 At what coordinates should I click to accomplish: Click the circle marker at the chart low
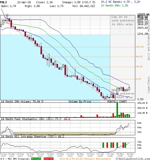[105, 99]
